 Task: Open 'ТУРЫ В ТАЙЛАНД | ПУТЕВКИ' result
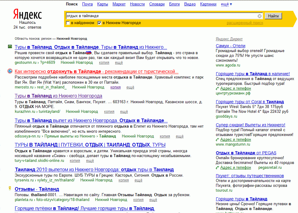pyautogui.click(x=90, y=145)
